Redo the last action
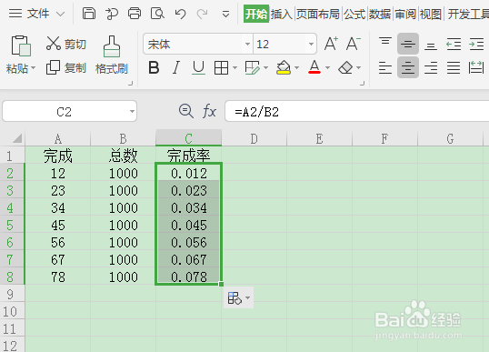The width and height of the screenshot is (489, 352). click(x=203, y=14)
